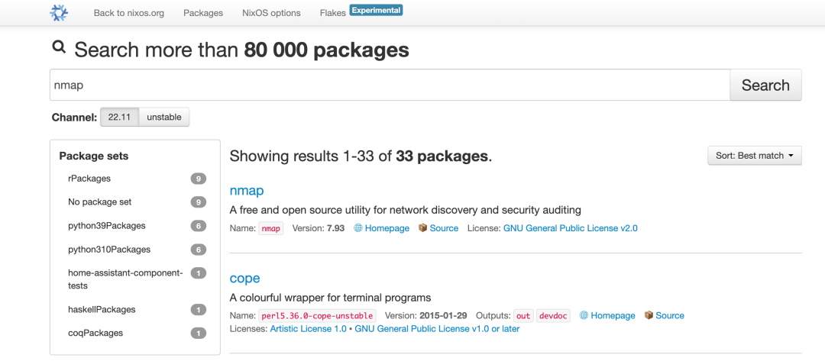Click the devdoc output tag
Screen dimensions: 825x361
tap(553, 316)
